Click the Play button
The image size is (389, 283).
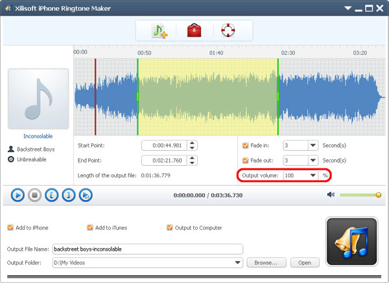click(x=18, y=195)
